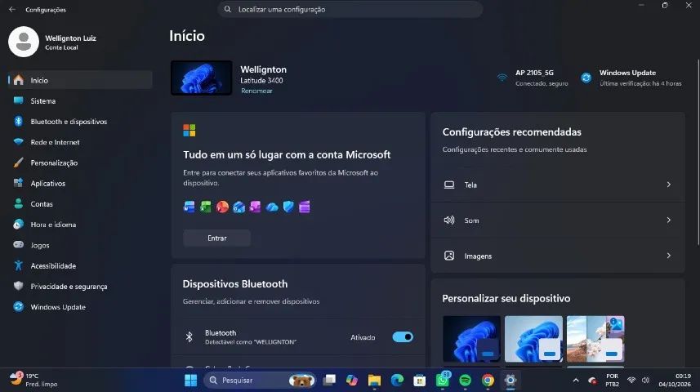Click the Tela display icon

pos(449,185)
